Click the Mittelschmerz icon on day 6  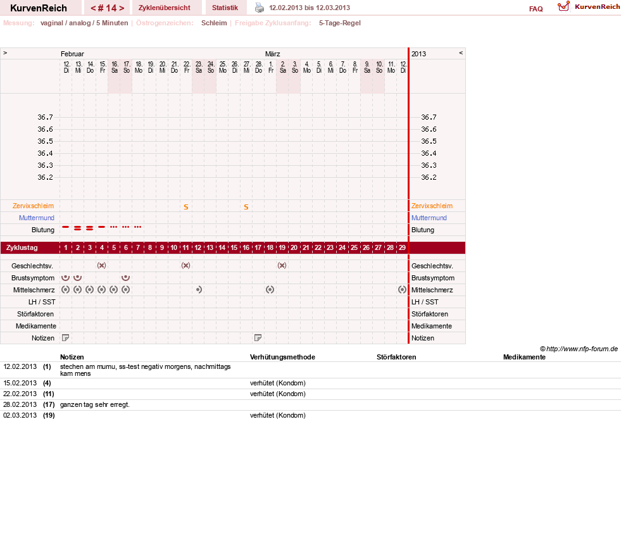[125, 289]
